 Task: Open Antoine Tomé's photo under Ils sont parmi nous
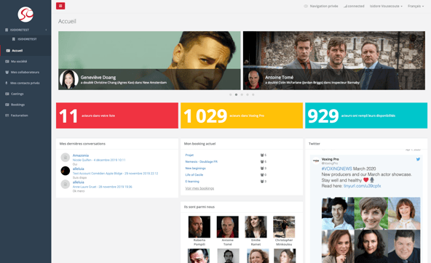tap(228, 227)
